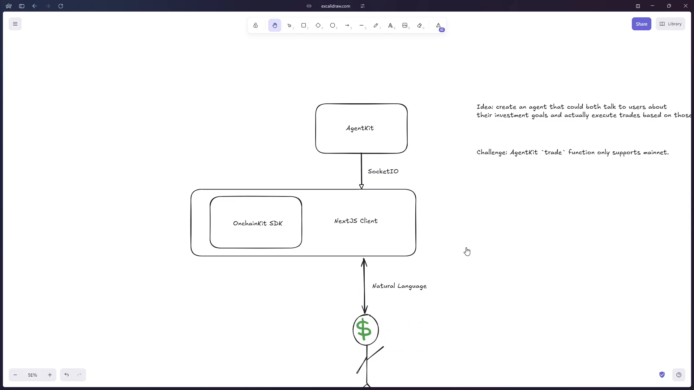This screenshot has width=694, height=390.
Task: Zoom out with the minus button
Action: click(x=15, y=375)
